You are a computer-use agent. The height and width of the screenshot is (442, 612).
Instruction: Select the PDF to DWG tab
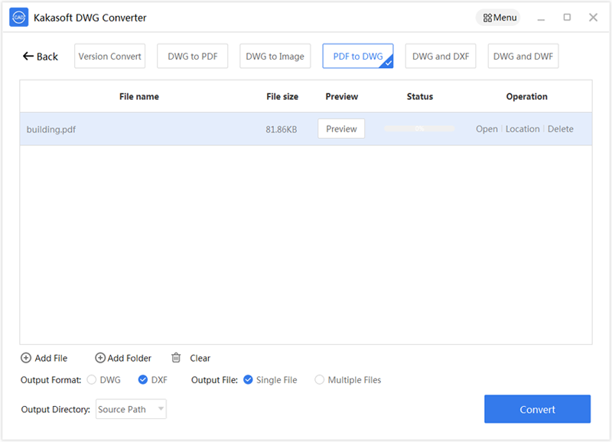tap(358, 56)
